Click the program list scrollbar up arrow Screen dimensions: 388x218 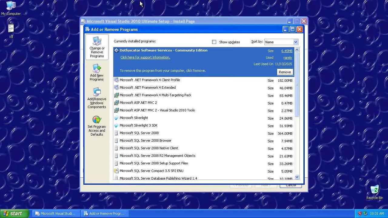[x=297, y=50]
